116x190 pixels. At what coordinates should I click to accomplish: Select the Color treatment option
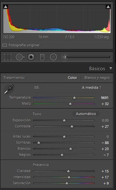click(x=72, y=78)
